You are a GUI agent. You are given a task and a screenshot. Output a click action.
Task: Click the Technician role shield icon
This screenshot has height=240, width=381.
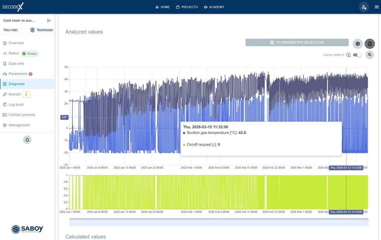coord(32,30)
